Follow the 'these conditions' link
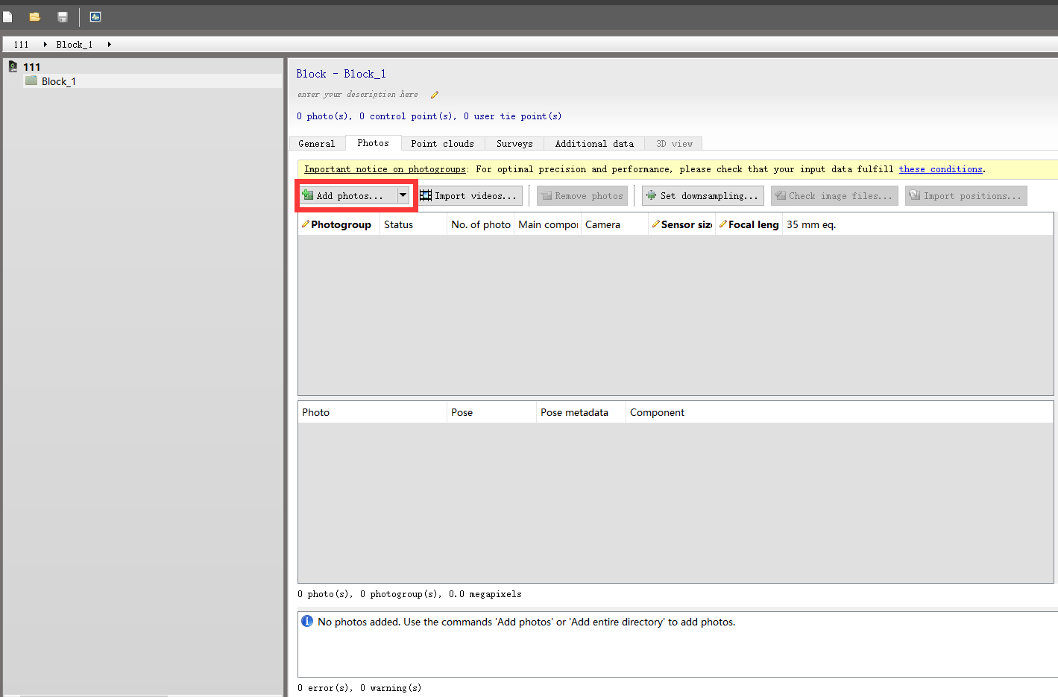Image resolution: width=1058 pixels, height=697 pixels. [x=940, y=169]
